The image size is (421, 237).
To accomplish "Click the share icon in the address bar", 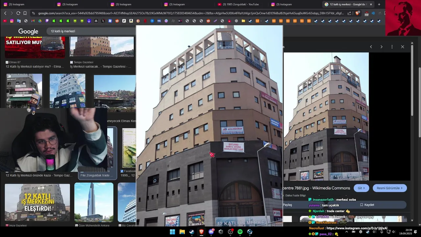I will click(349, 13).
